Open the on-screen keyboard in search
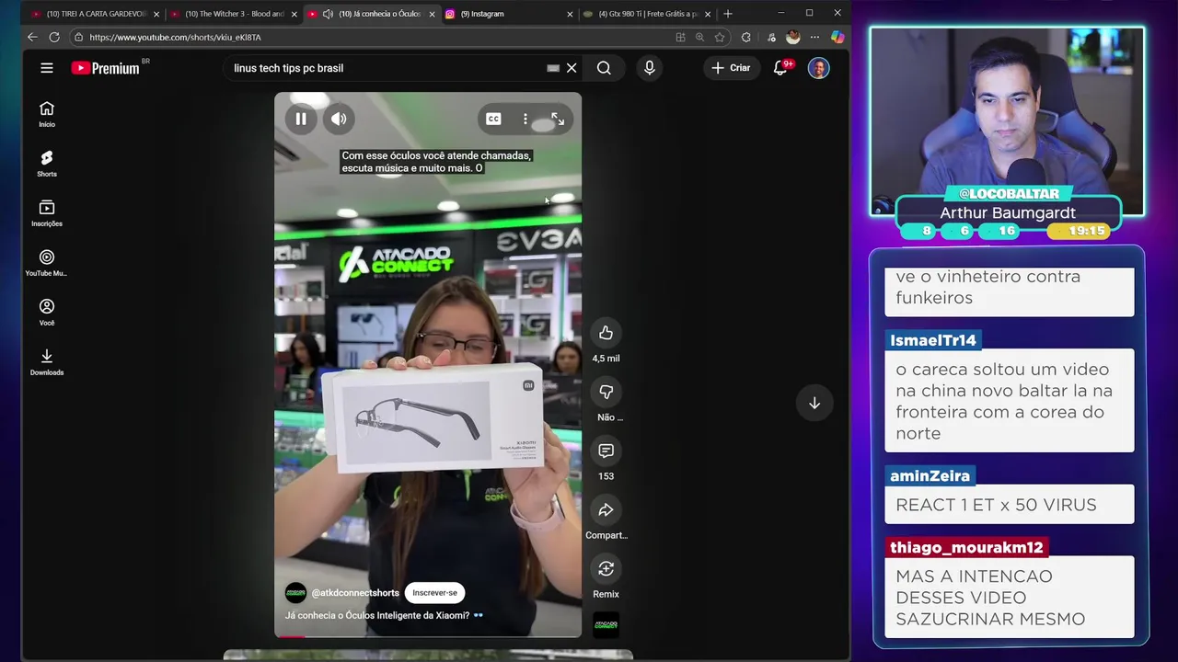 click(553, 68)
